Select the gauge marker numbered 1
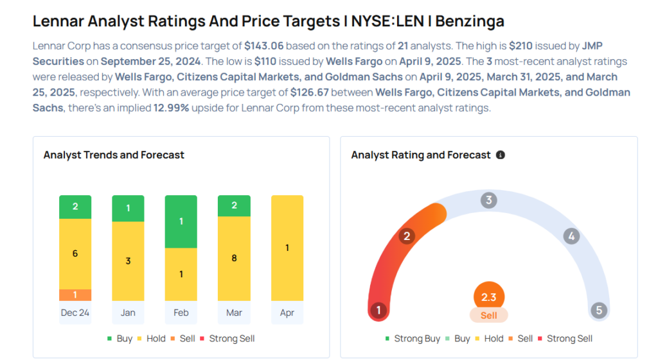 click(x=378, y=310)
